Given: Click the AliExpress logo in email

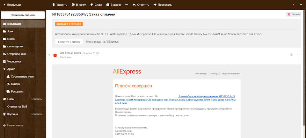Looking at the screenshot, I should pos(127,72).
